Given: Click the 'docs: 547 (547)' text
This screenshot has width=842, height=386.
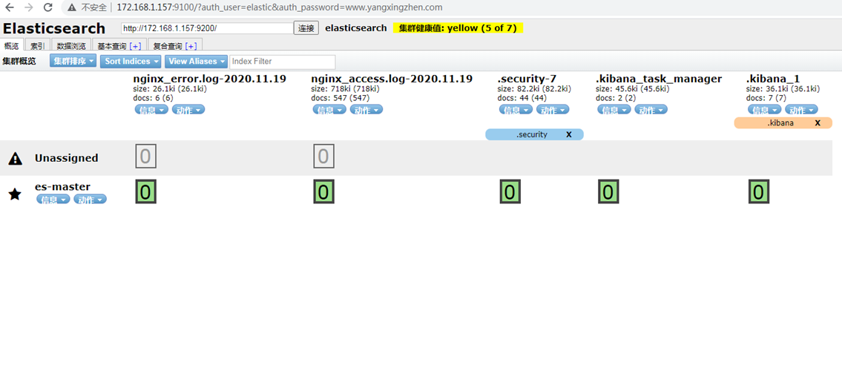Looking at the screenshot, I should tap(339, 98).
